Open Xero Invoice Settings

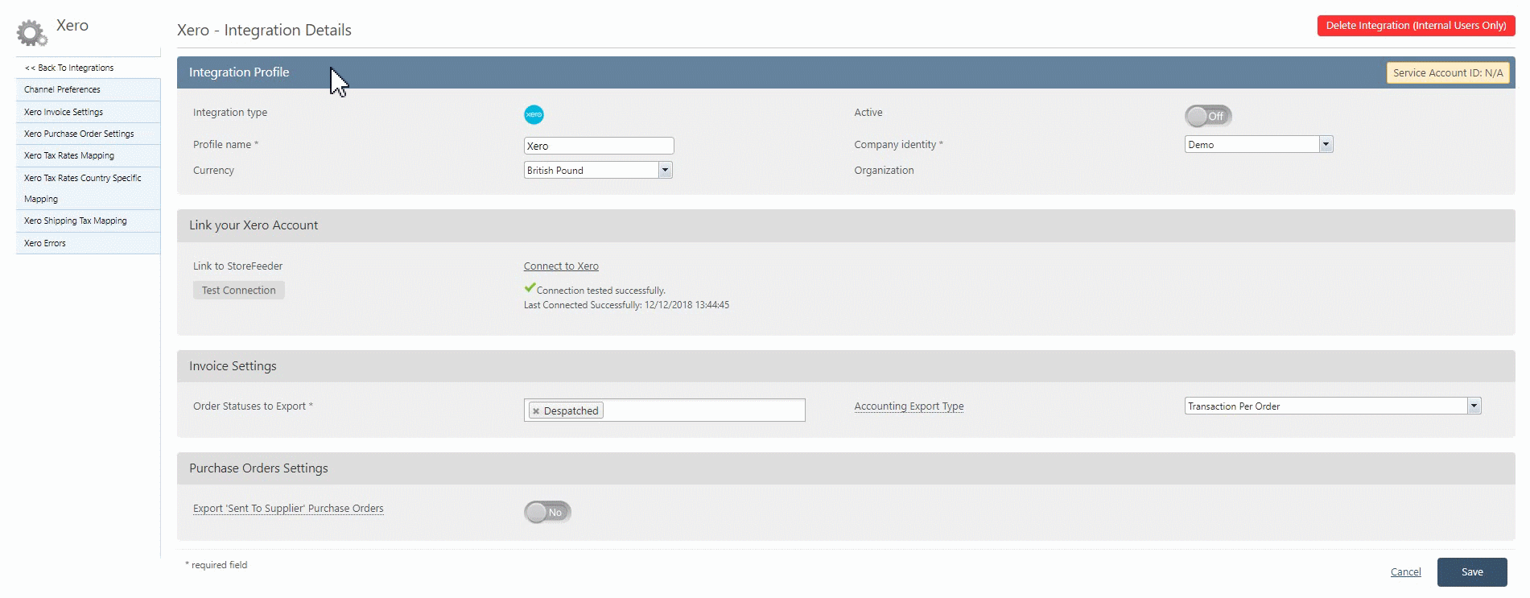coord(88,112)
